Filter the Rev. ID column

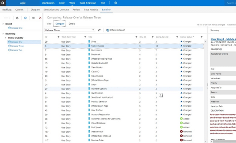pos(152,37)
